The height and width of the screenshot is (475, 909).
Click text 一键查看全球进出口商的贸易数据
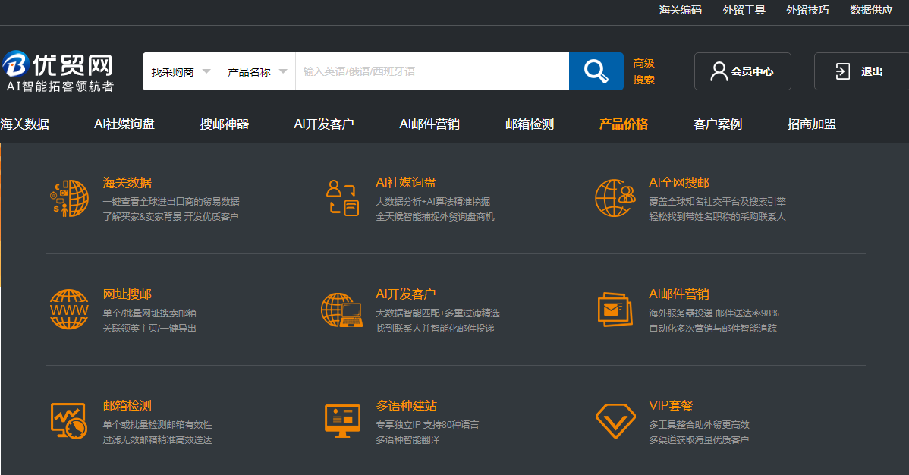pyautogui.click(x=171, y=201)
